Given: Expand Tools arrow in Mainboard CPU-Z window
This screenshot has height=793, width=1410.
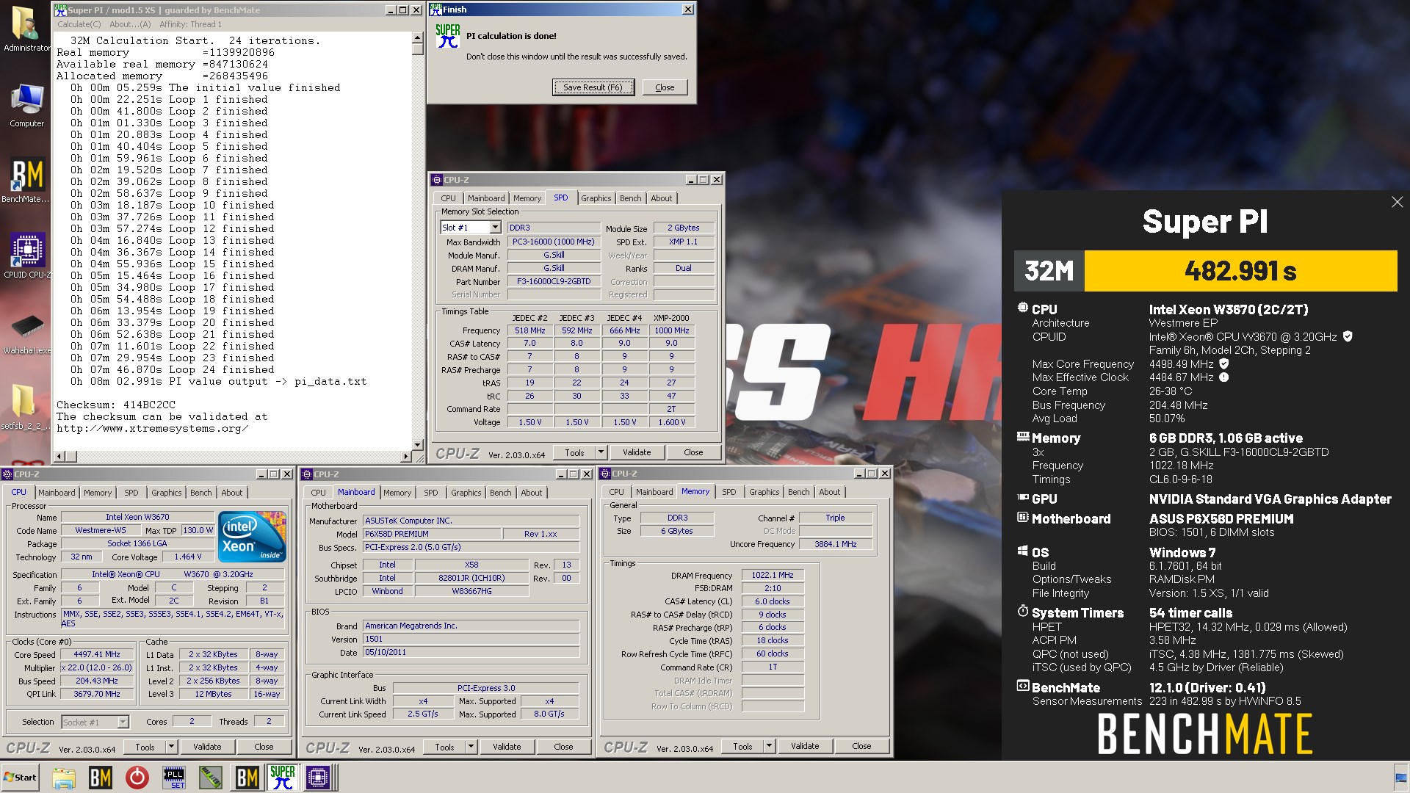Looking at the screenshot, I should click(x=471, y=747).
